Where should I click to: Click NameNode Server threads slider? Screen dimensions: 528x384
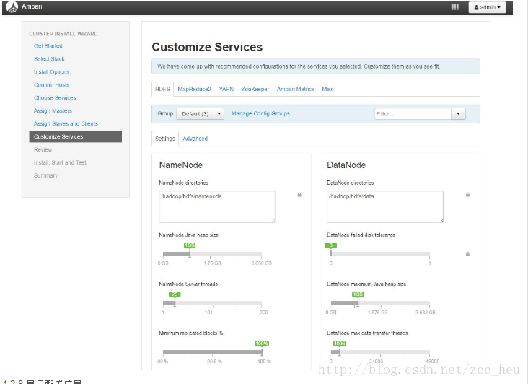click(212, 303)
